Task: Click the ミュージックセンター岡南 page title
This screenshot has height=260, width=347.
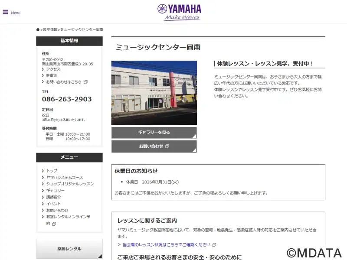Action: (x=158, y=47)
